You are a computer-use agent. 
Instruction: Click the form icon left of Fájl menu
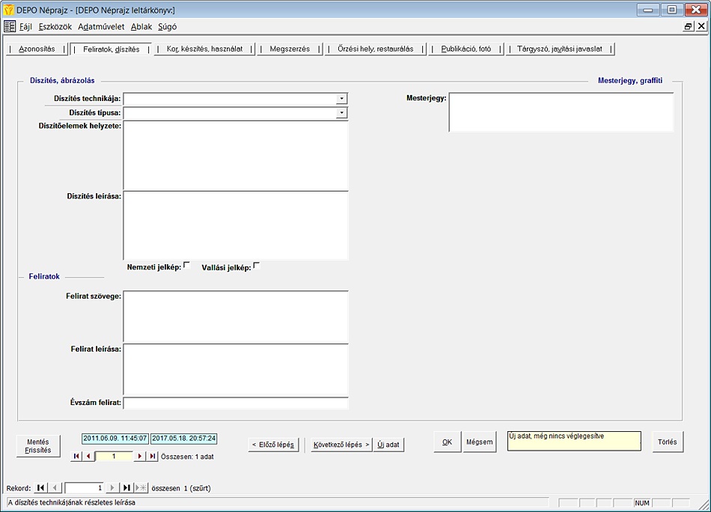(10, 26)
